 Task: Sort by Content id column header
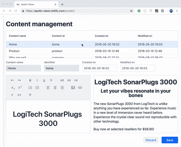pos(58,36)
